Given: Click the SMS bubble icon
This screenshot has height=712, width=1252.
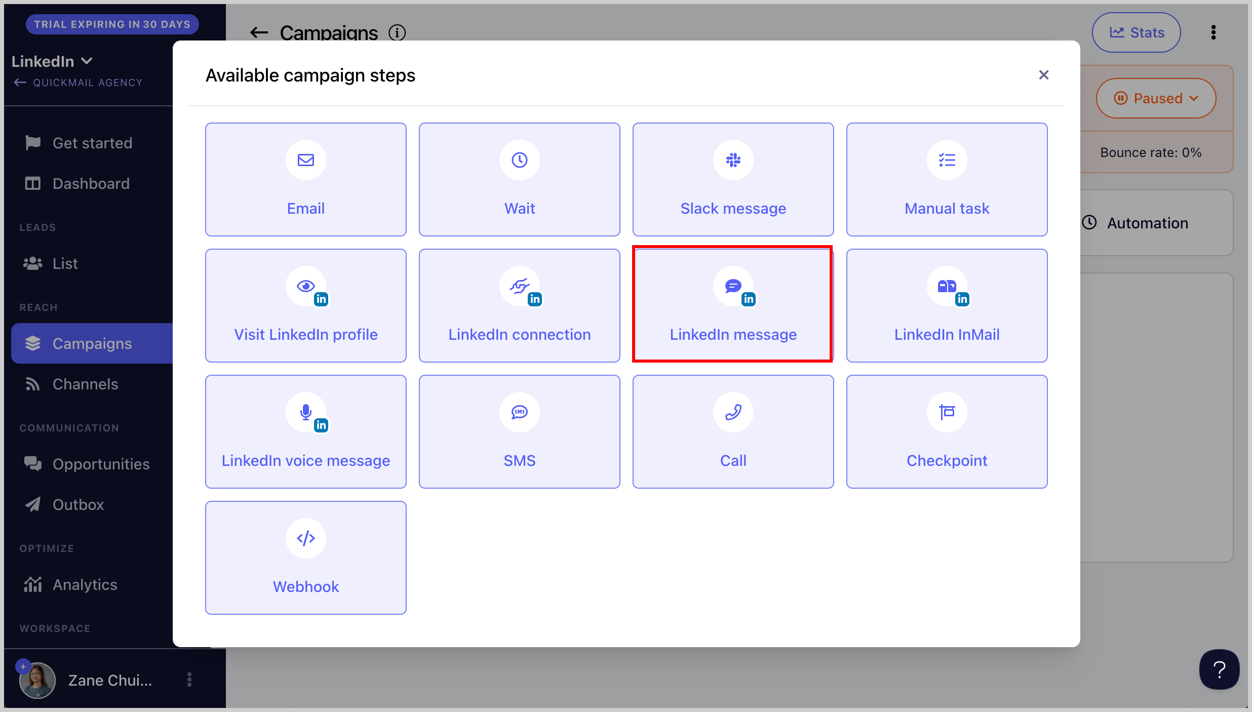Looking at the screenshot, I should click(x=520, y=412).
